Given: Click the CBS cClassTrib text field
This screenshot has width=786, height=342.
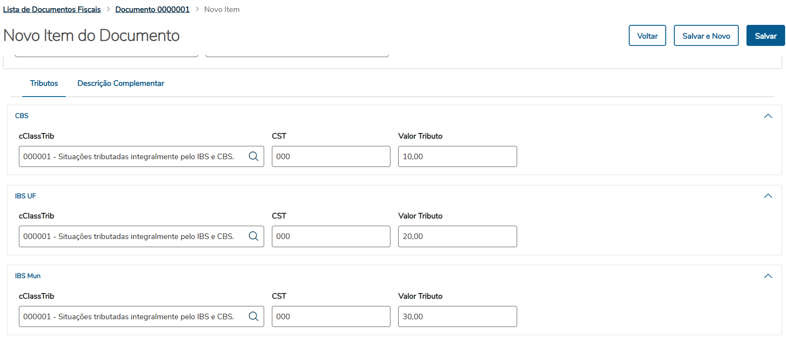Looking at the screenshot, I should [129, 156].
